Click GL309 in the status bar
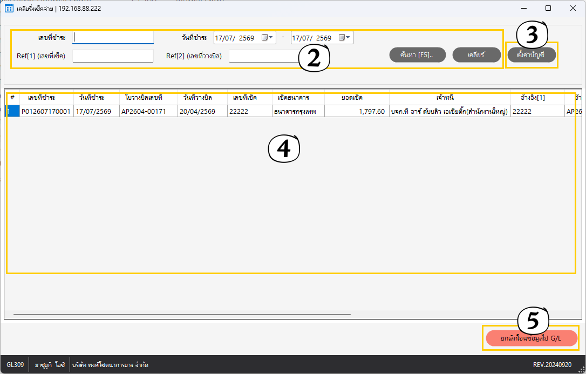The height and width of the screenshot is (374, 586). tap(15, 365)
